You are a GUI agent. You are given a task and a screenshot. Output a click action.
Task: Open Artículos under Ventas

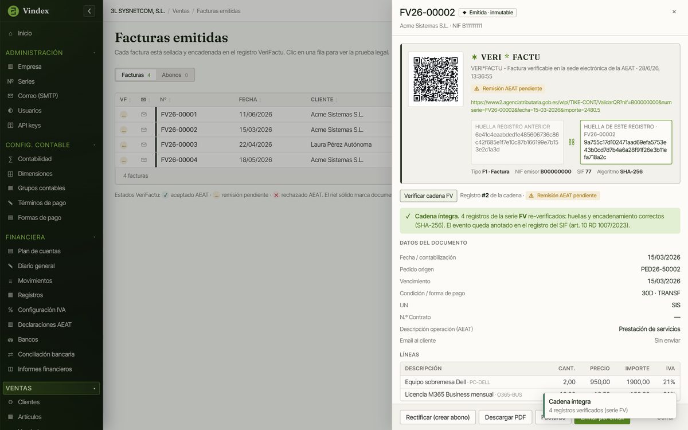(29, 417)
